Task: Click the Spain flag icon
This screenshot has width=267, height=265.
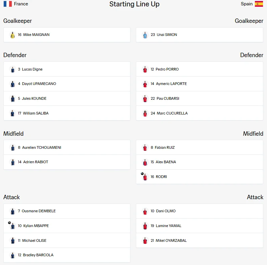Action: click(x=259, y=4)
